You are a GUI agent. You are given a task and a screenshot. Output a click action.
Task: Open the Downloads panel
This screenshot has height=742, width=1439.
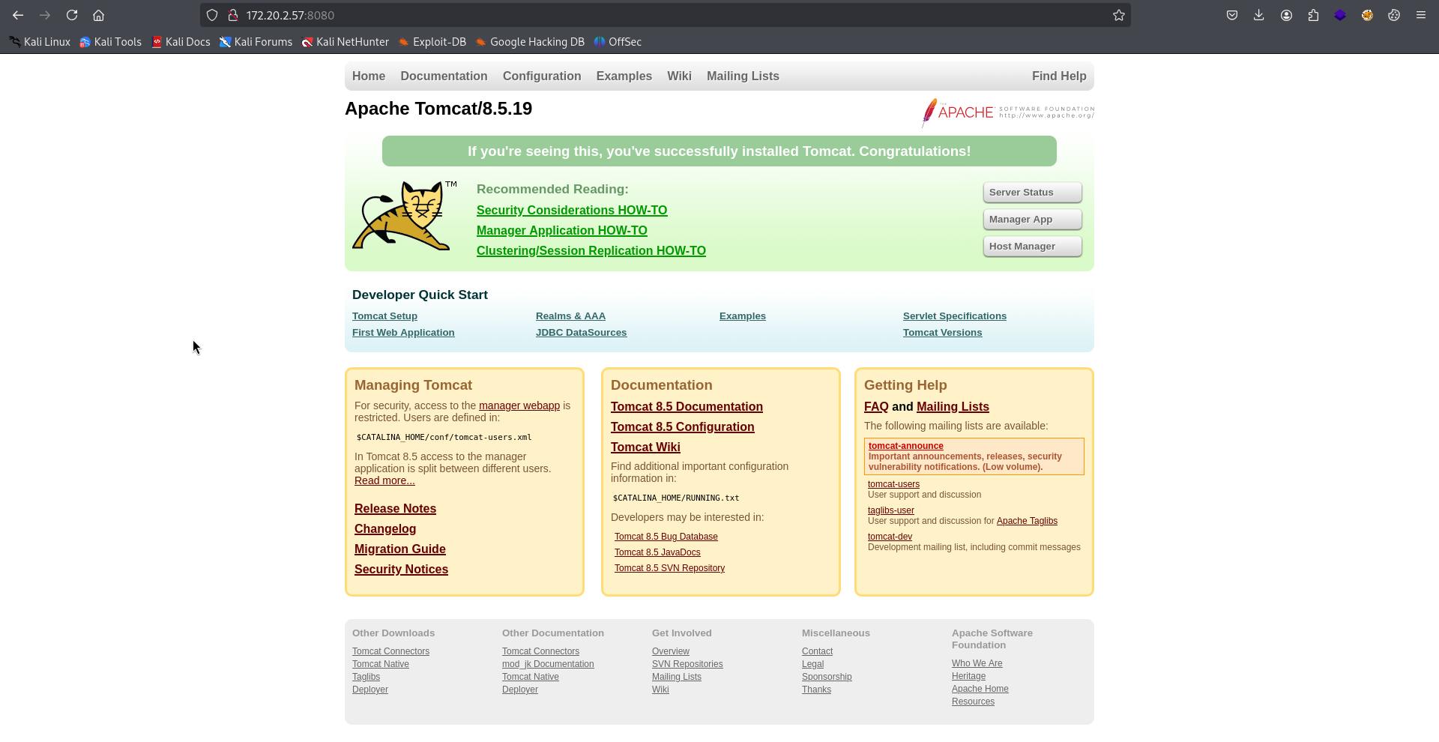[1259, 15]
